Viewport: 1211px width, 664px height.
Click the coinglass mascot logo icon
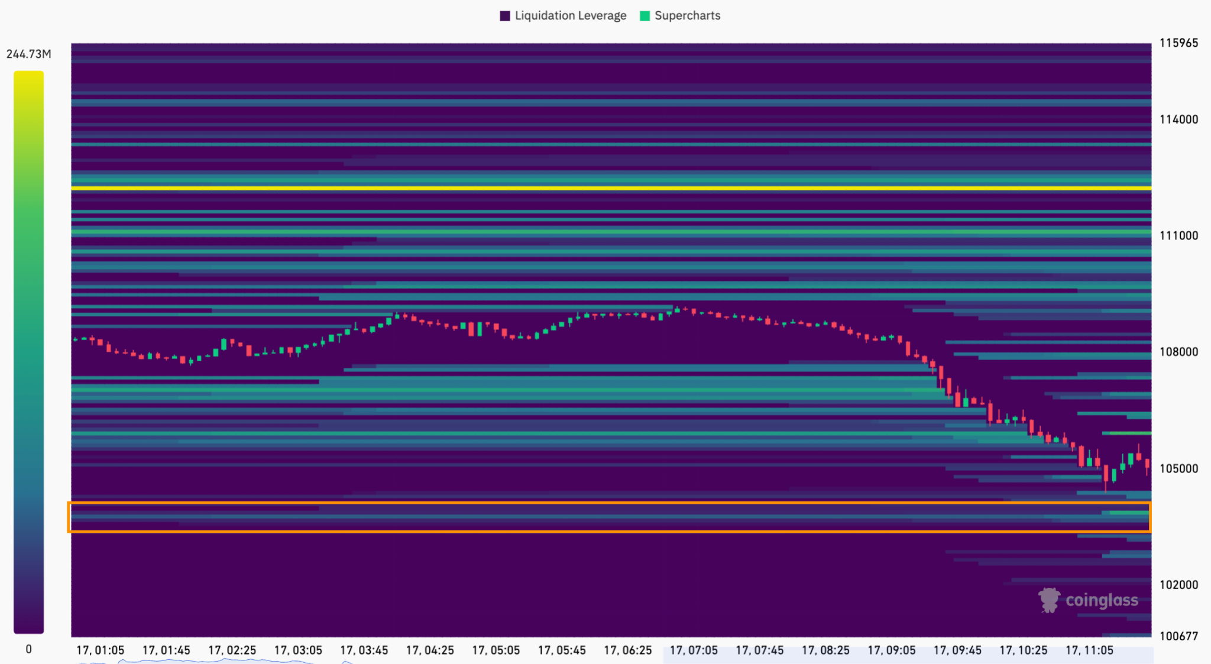point(1049,600)
